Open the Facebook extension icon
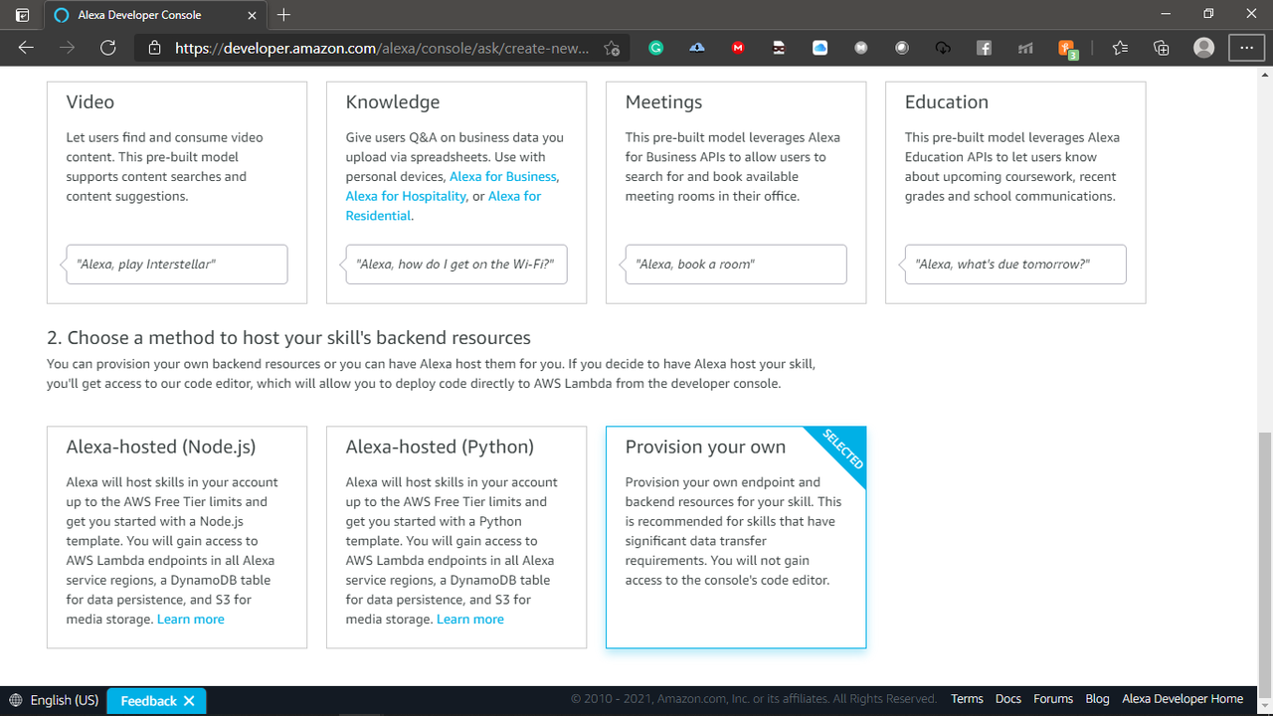Image resolution: width=1273 pixels, height=716 pixels. click(x=984, y=47)
